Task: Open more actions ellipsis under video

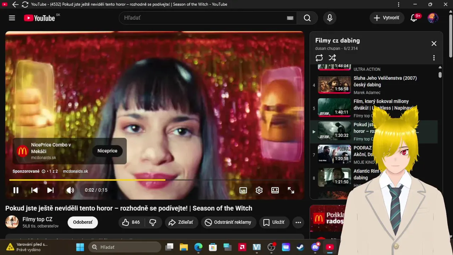Action: tap(298, 222)
